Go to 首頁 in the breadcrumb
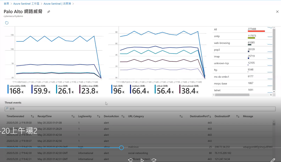The image size is (281, 162). point(6,4)
